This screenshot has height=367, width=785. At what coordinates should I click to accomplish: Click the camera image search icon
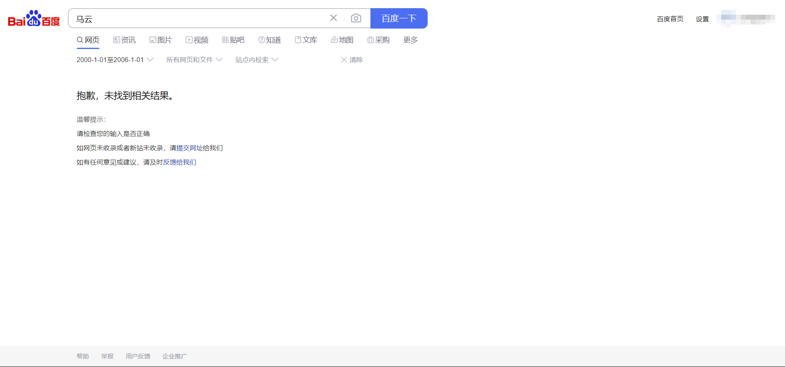point(356,18)
